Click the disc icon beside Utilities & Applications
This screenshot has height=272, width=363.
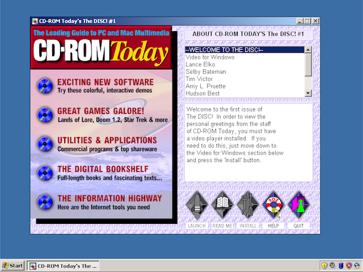[x=45, y=144]
